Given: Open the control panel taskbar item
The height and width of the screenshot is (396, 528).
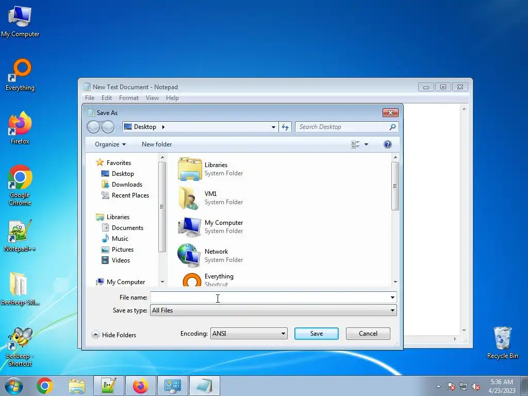Looking at the screenshot, I should pos(172,386).
